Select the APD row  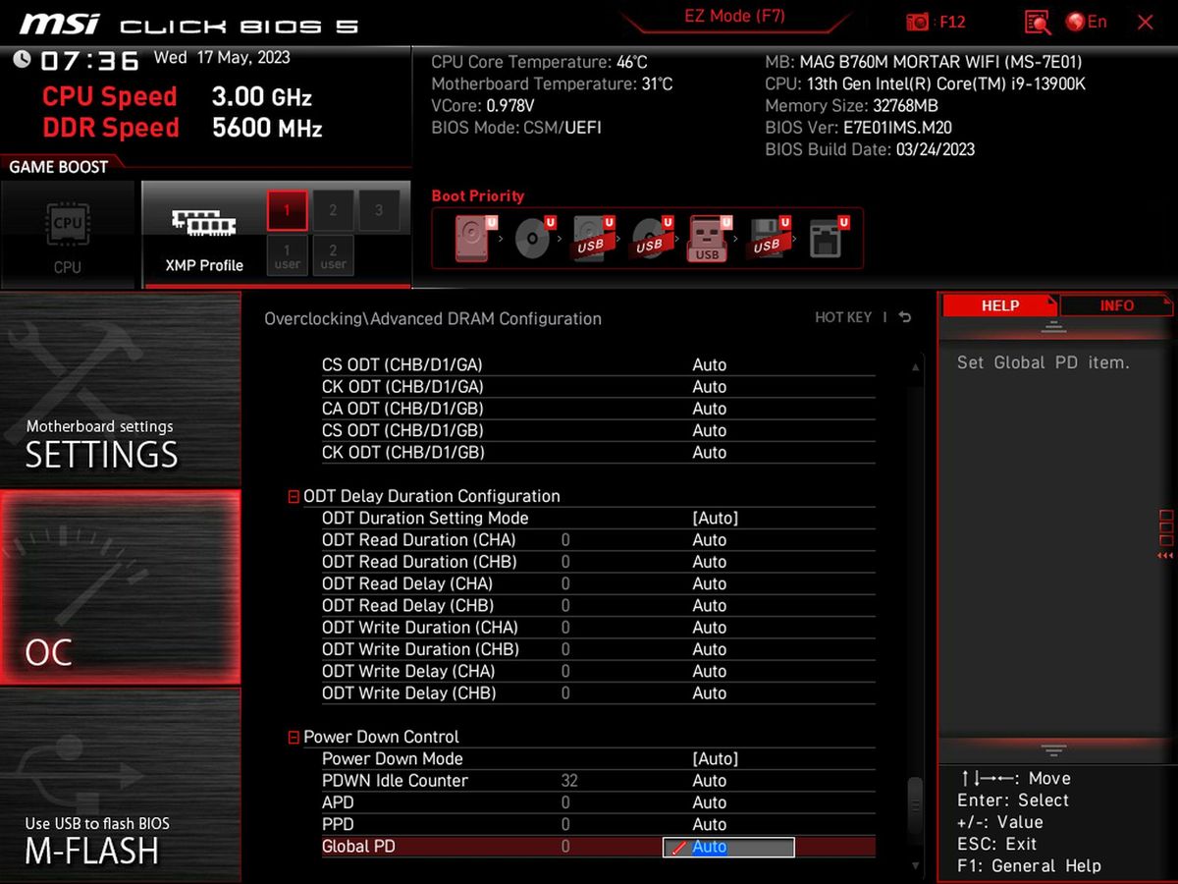tap(598, 802)
